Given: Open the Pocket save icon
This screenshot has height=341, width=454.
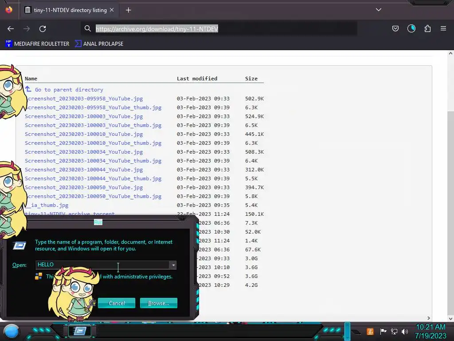Looking at the screenshot, I should tap(395, 28).
